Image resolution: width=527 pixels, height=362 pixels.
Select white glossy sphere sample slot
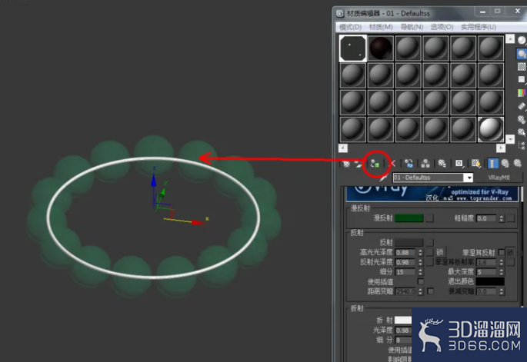(491, 129)
